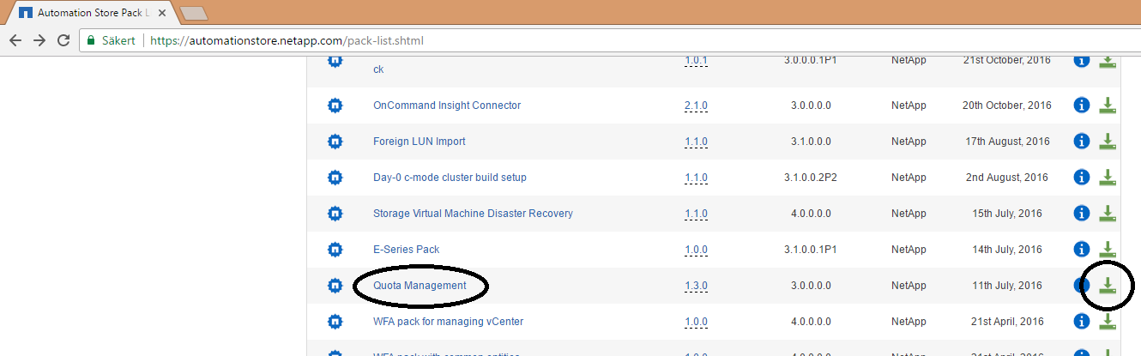Download Storage Virtual Machine Disaster Recovery pack

click(1108, 214)
